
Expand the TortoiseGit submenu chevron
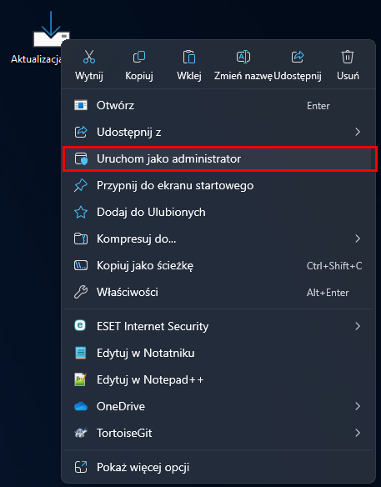click(358, 433)
